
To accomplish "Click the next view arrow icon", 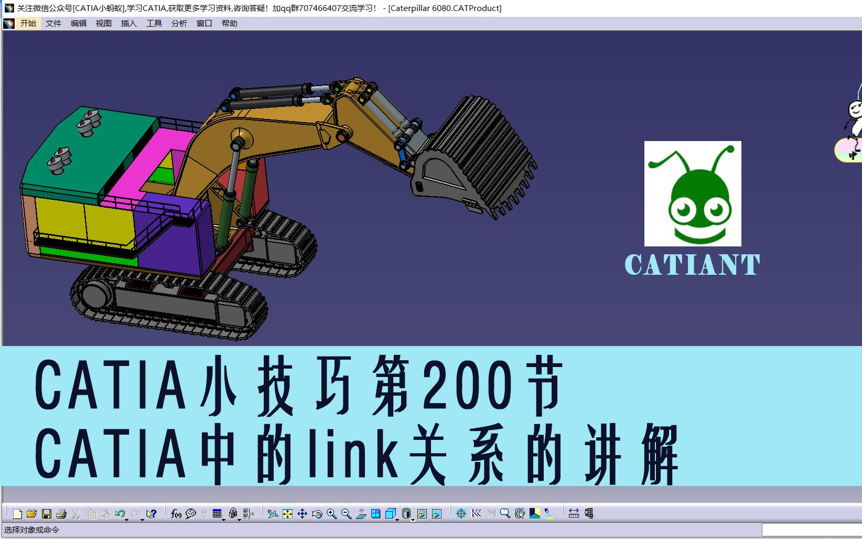I will pos(491,513).
